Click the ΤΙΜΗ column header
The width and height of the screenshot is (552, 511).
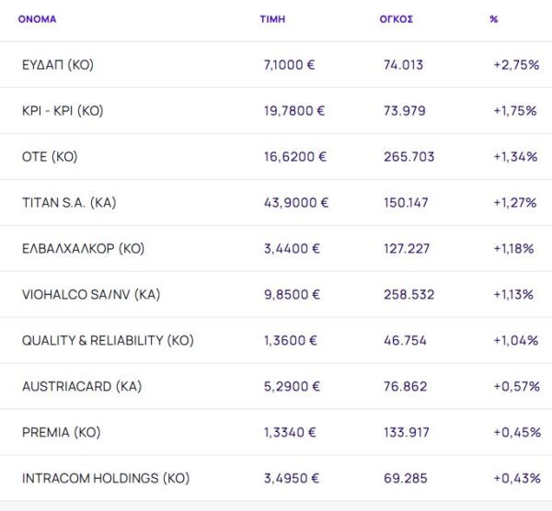(x=272, y=19)
